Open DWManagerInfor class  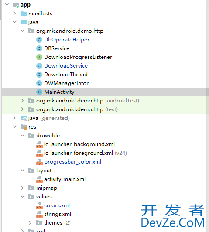click(x=66, y=83)
